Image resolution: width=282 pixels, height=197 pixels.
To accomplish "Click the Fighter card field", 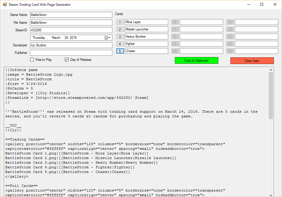I will (147, 44).
